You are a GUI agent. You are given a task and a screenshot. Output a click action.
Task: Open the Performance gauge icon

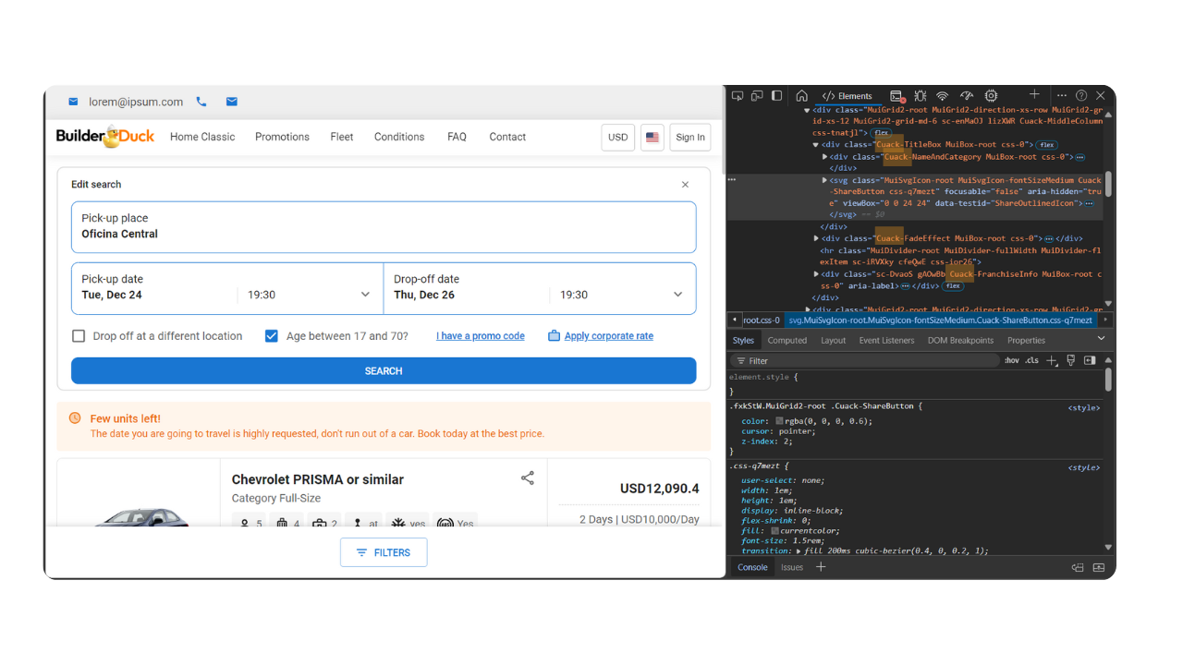click(967, 95)
